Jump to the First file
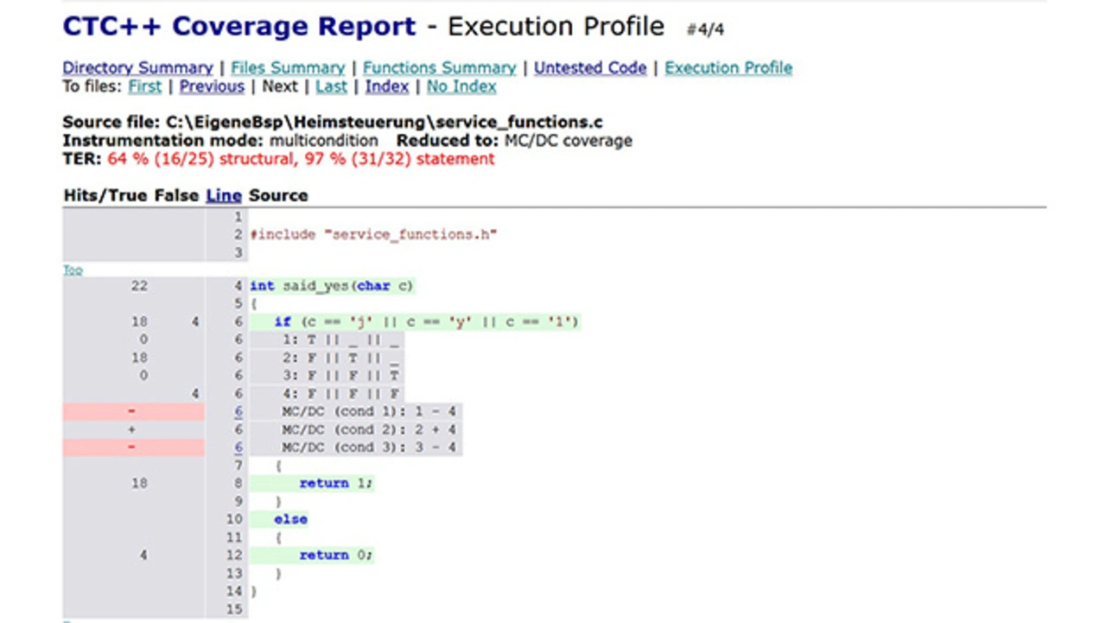This screenshot has width=1106, height=623. (144, 86)
